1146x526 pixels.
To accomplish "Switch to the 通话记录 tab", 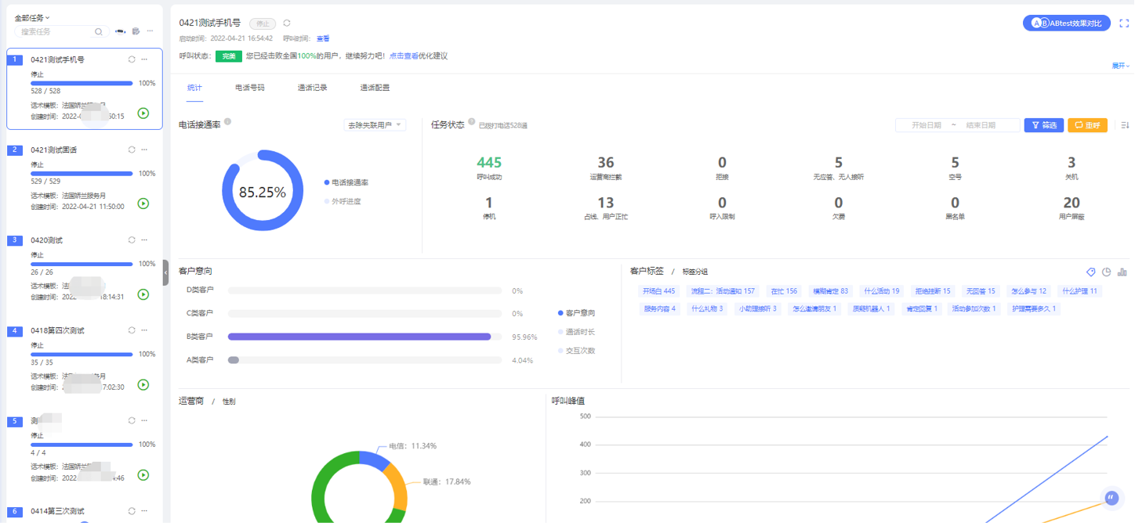I will [312, 88].
